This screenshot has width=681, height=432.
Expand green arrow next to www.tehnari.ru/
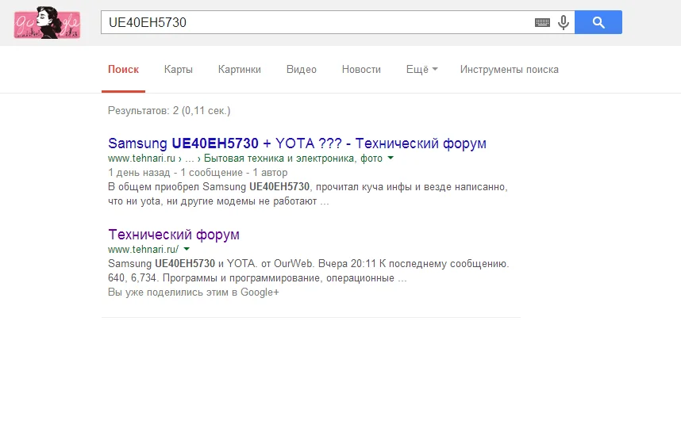click(187, 249)
